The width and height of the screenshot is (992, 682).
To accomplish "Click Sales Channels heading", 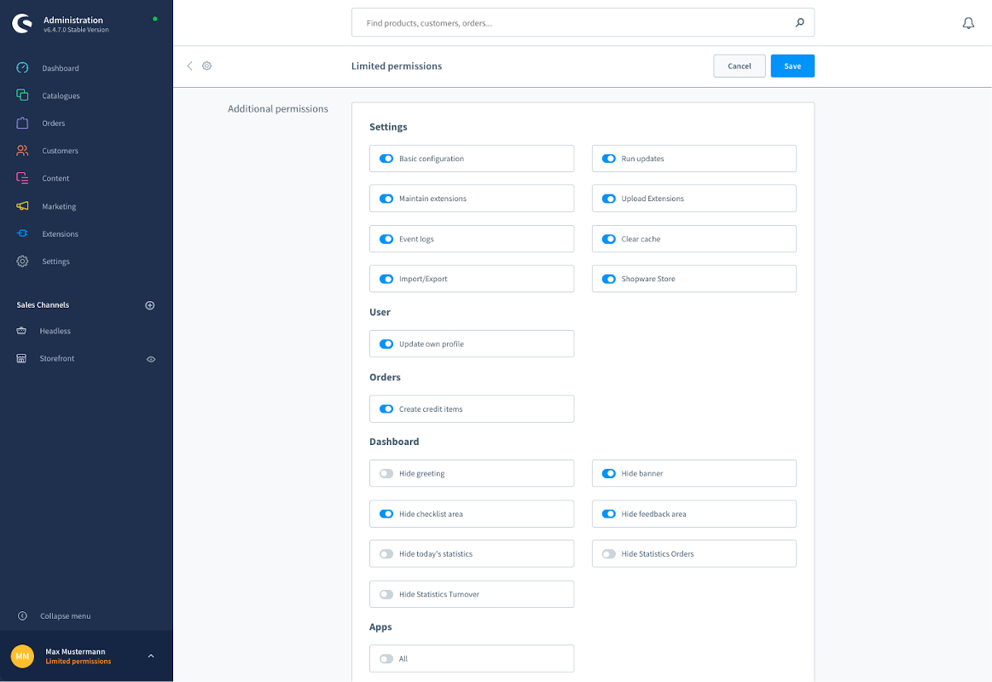I will [x=43, y=305].
